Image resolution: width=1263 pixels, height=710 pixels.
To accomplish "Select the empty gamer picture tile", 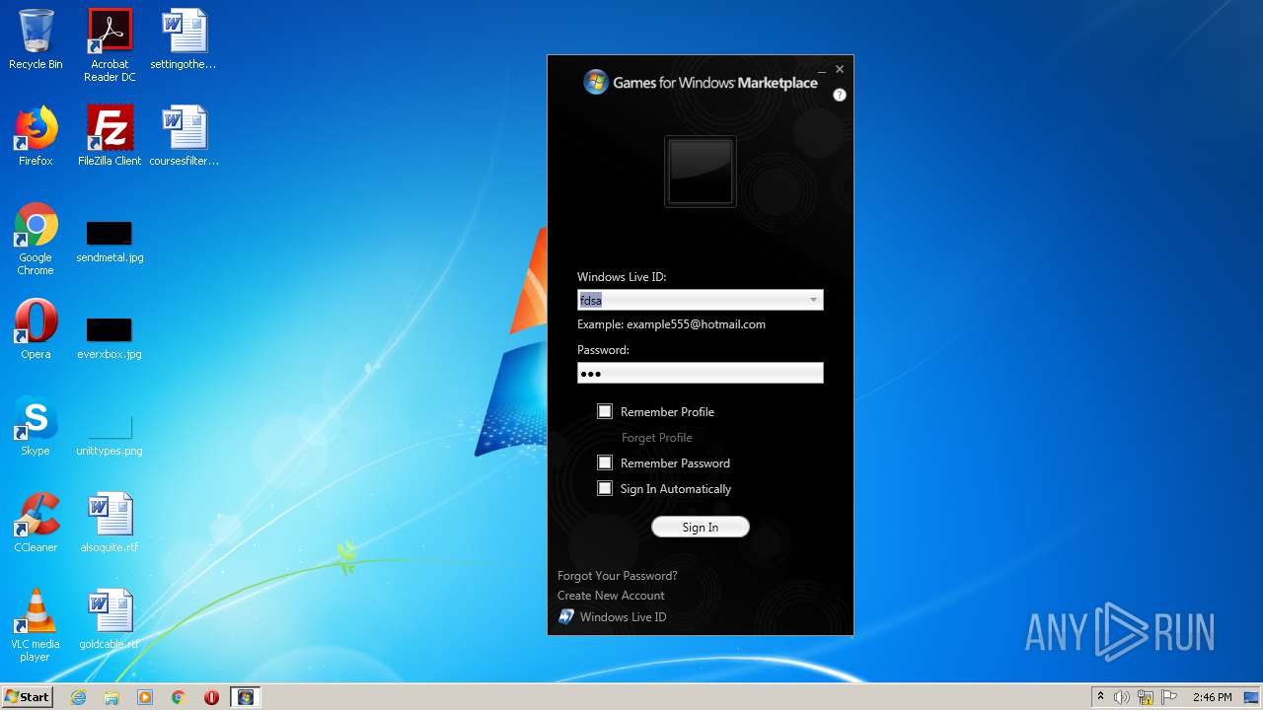I will click(701, 172).
